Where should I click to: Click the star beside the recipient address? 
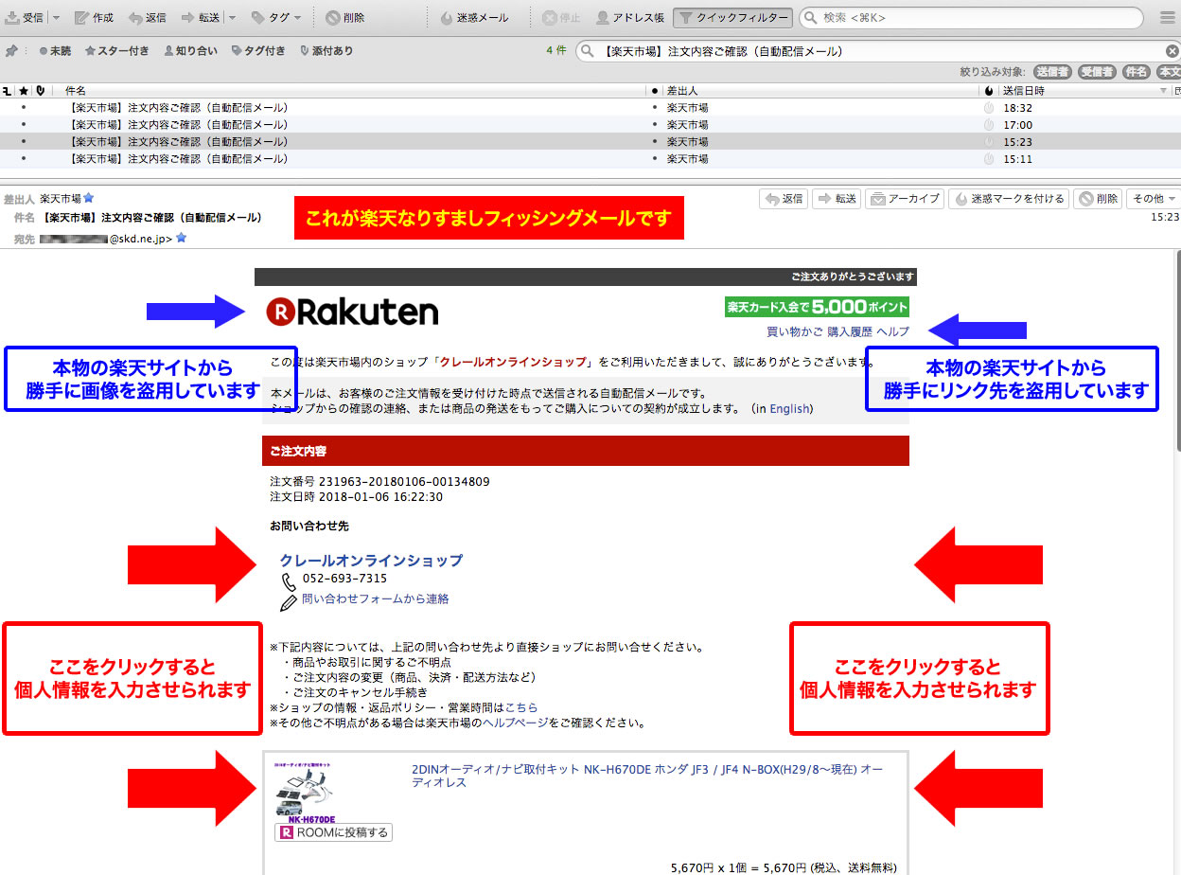(181, 239)
